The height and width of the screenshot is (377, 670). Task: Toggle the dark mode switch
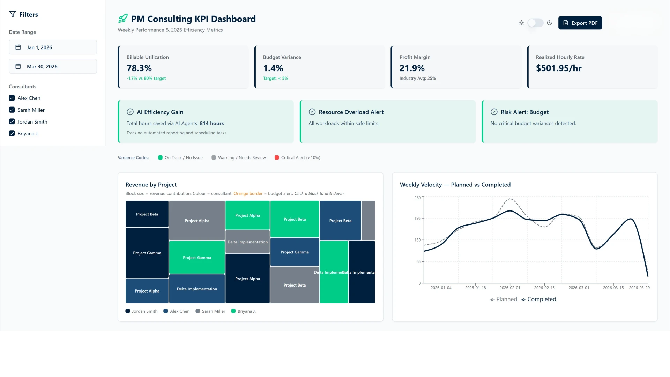click(535, 23)
